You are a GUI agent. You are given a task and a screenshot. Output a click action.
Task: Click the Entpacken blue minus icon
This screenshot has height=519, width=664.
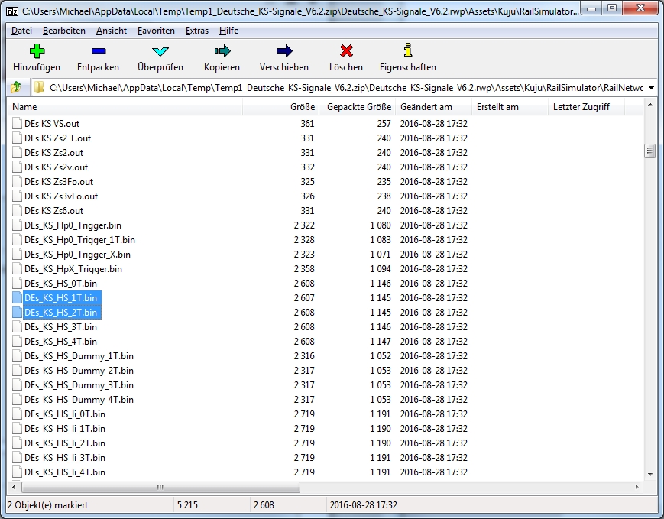[98, 52]
